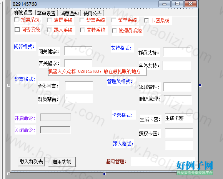Select the 踢人格式 label
Viewport: 223px width, 179px height.
pos(123,144)
